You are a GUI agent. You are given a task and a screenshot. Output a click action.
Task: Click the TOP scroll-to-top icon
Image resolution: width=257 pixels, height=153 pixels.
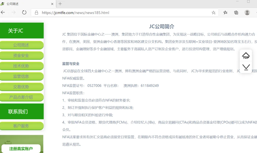point(246,56)
